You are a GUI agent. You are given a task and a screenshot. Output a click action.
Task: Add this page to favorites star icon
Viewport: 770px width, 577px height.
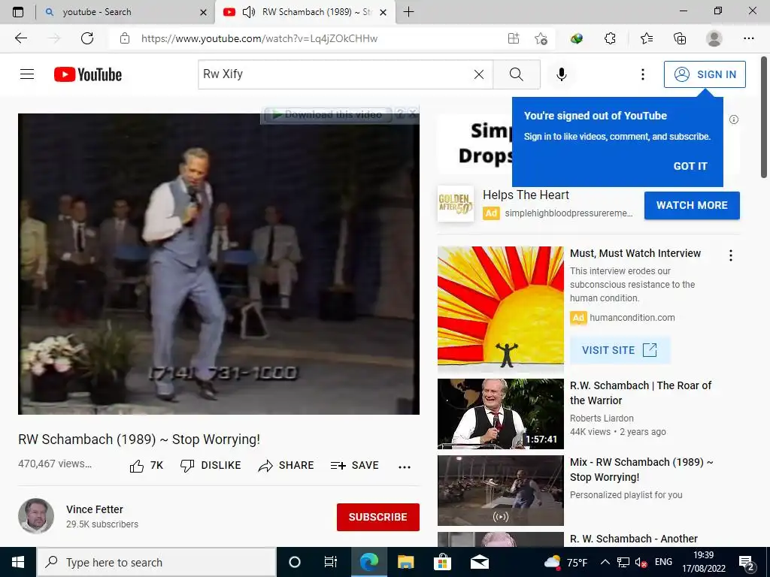[541, 38]
